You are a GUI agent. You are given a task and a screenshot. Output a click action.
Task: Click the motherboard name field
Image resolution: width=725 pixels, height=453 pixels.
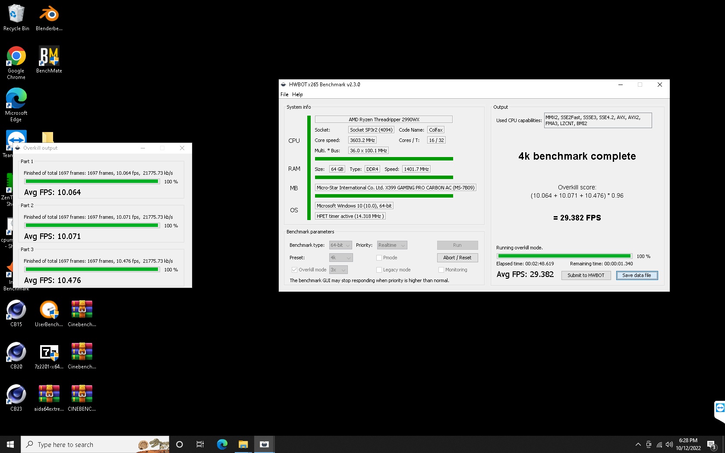396,188
